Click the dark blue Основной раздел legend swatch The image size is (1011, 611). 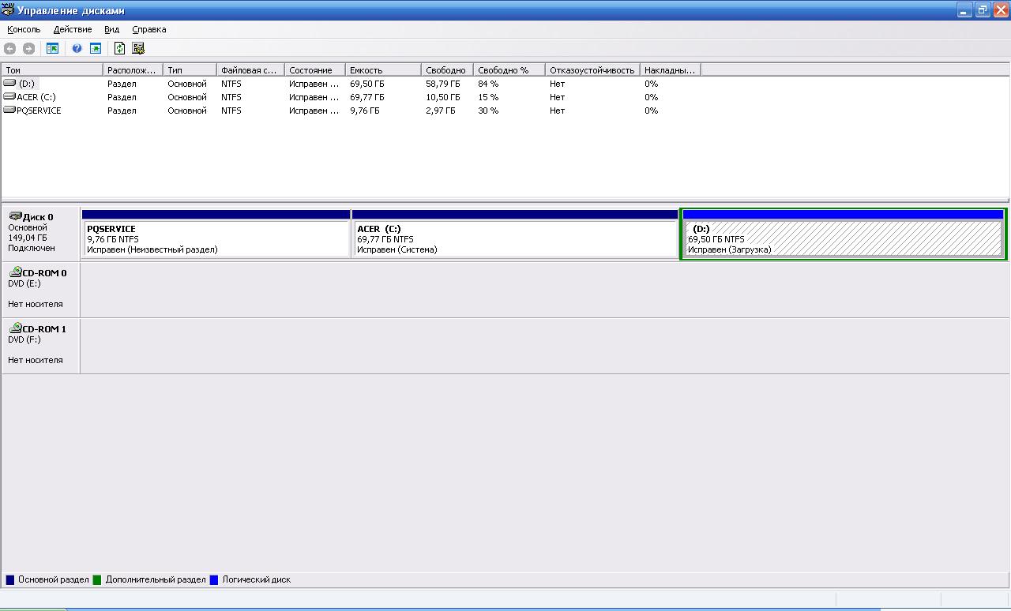pos(10,579)
